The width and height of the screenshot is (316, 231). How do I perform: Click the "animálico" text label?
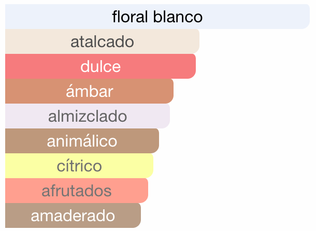click(82, 141)
